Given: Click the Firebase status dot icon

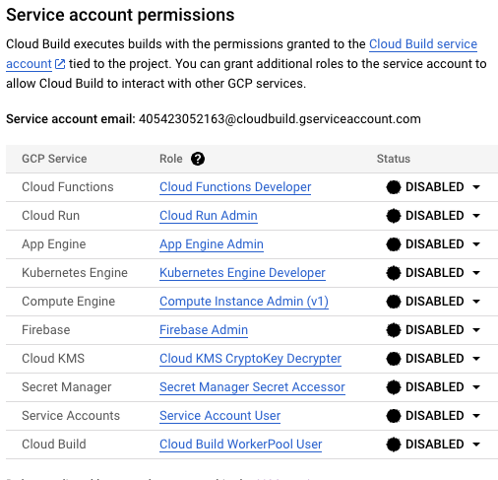Looking at the screenshot, I should point(394,330).
